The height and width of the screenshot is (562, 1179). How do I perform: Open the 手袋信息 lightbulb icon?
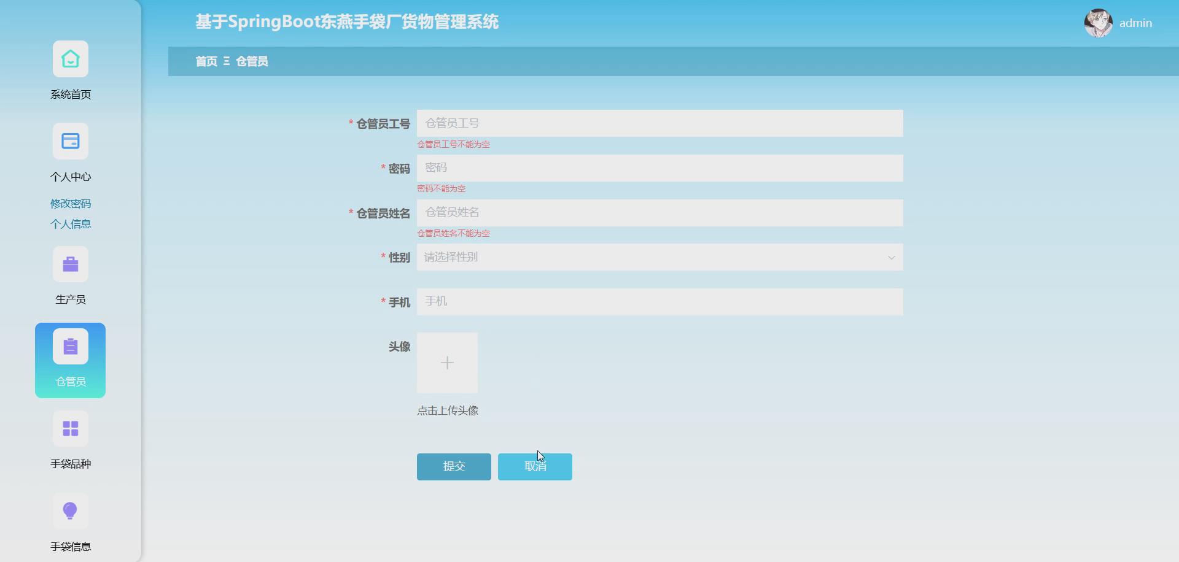pyautogui.click(x=71, y=510)
